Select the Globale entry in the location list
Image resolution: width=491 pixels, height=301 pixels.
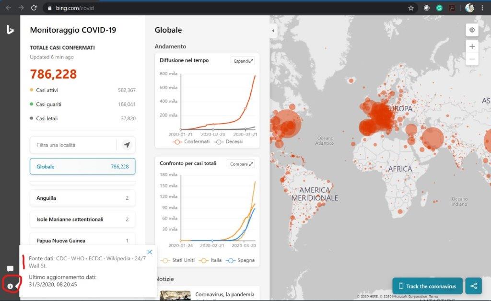[82, 166]
